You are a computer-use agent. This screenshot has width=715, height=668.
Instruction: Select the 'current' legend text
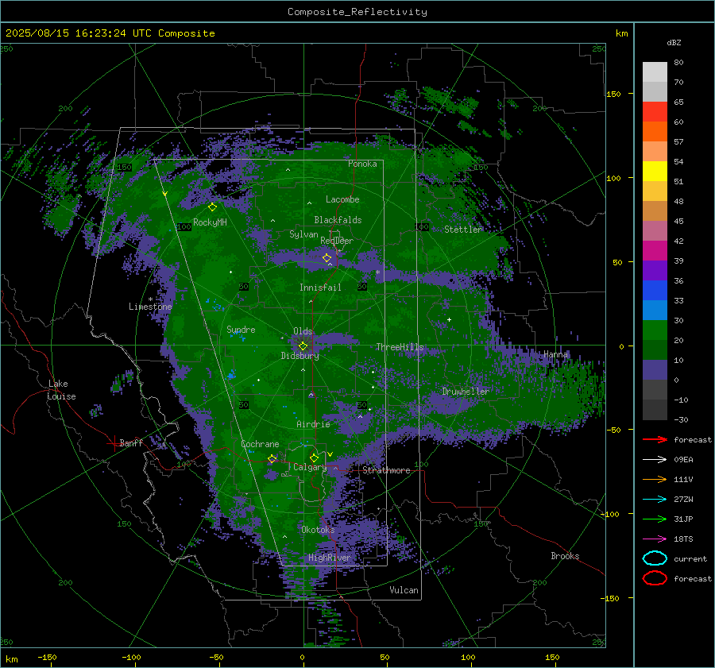tap(690, 558)
